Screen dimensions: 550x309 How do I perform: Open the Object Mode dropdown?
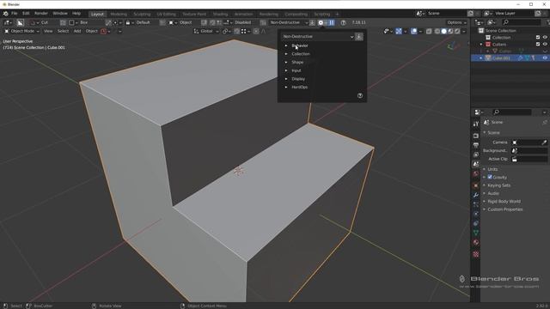click(x=21, y=31)
